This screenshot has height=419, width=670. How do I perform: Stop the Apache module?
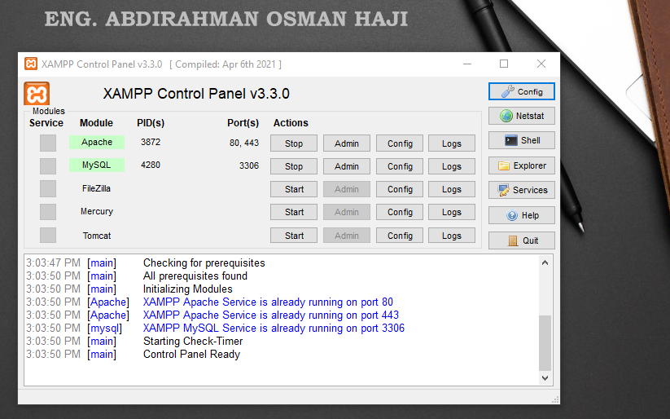[x=294, y=143]
